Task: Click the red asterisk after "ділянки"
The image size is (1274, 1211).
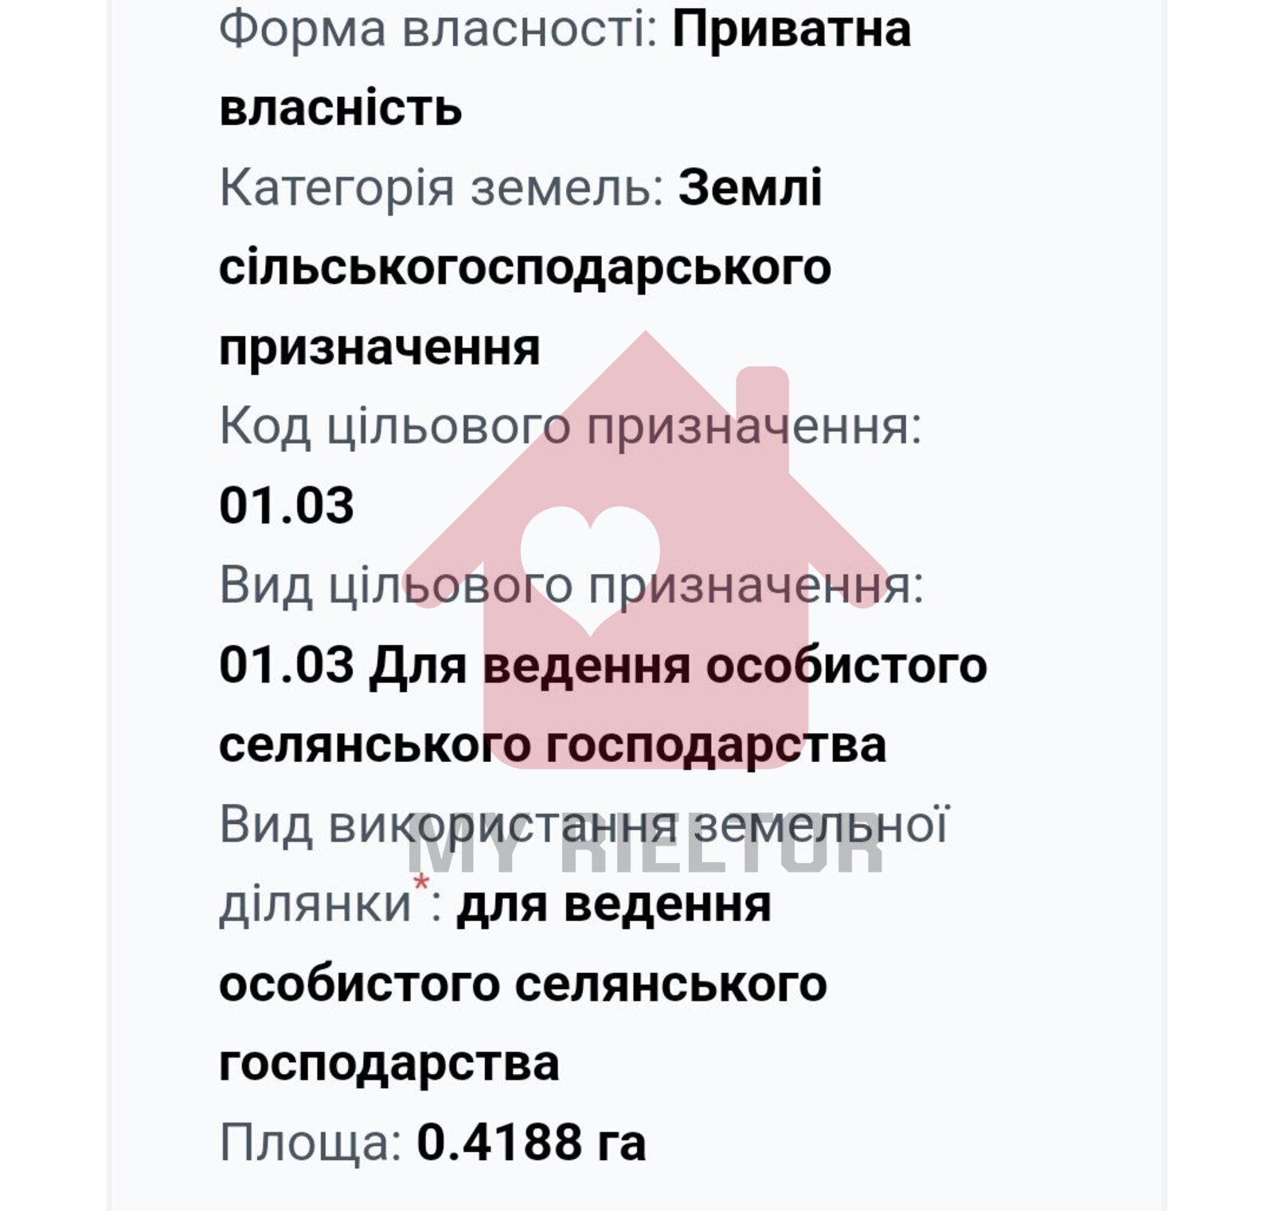Action: point(421,882)
